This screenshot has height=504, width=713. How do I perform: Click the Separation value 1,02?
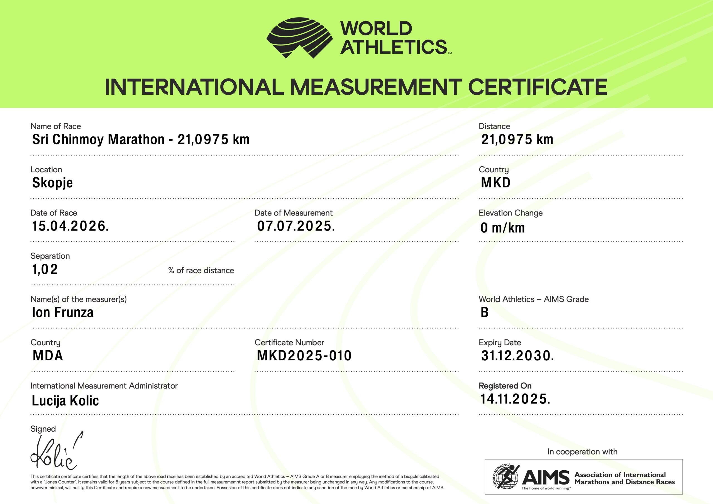pos(45,269)
